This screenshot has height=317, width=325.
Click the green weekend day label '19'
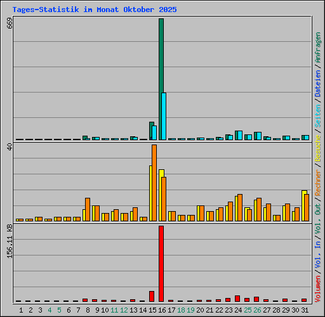[190, 310]
